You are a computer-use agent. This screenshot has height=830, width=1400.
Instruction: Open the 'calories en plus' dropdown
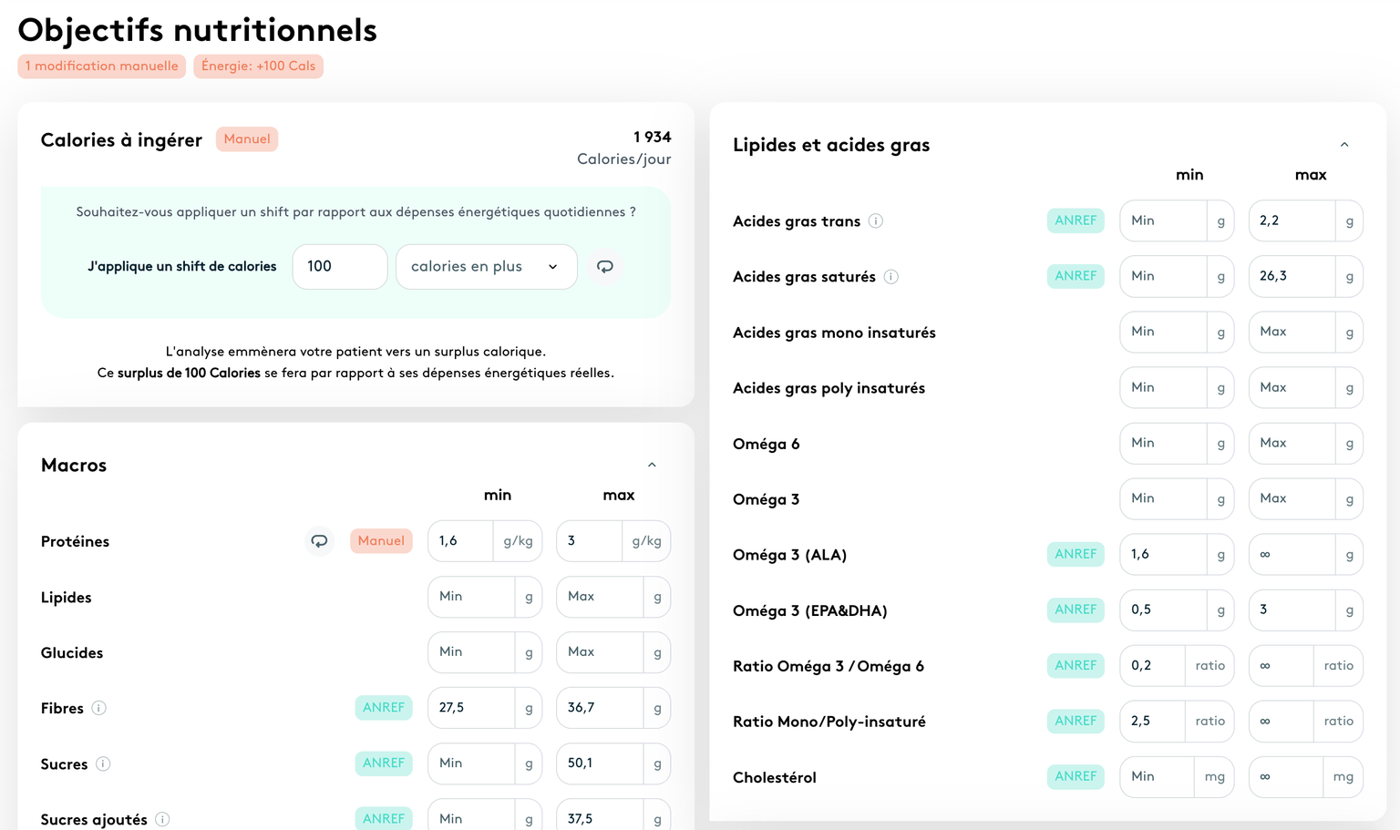click(486, 267)
